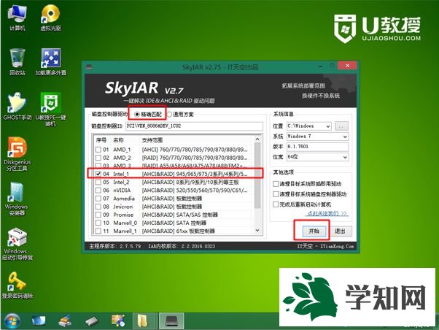Open Windows启动引导修复 desktop icon
Image resolution: width=439 pixels, height=330 pixels.
click(18, 243)
